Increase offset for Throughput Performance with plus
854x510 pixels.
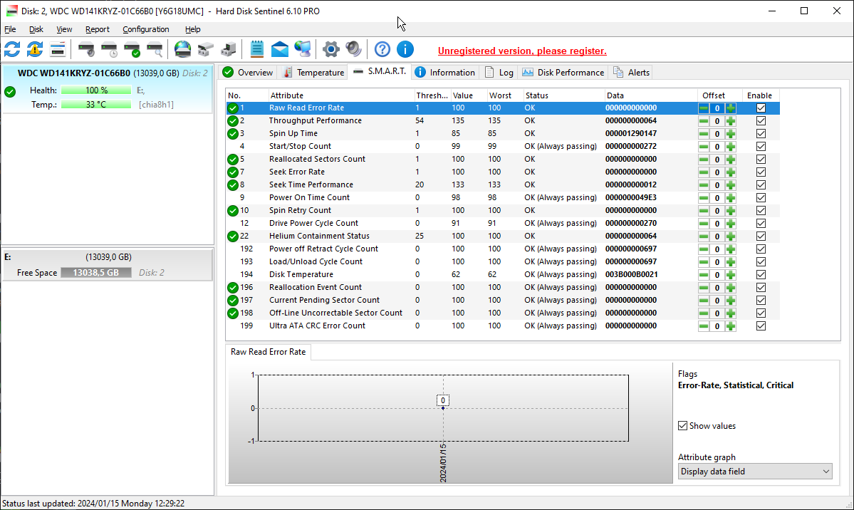click(730, 121)
